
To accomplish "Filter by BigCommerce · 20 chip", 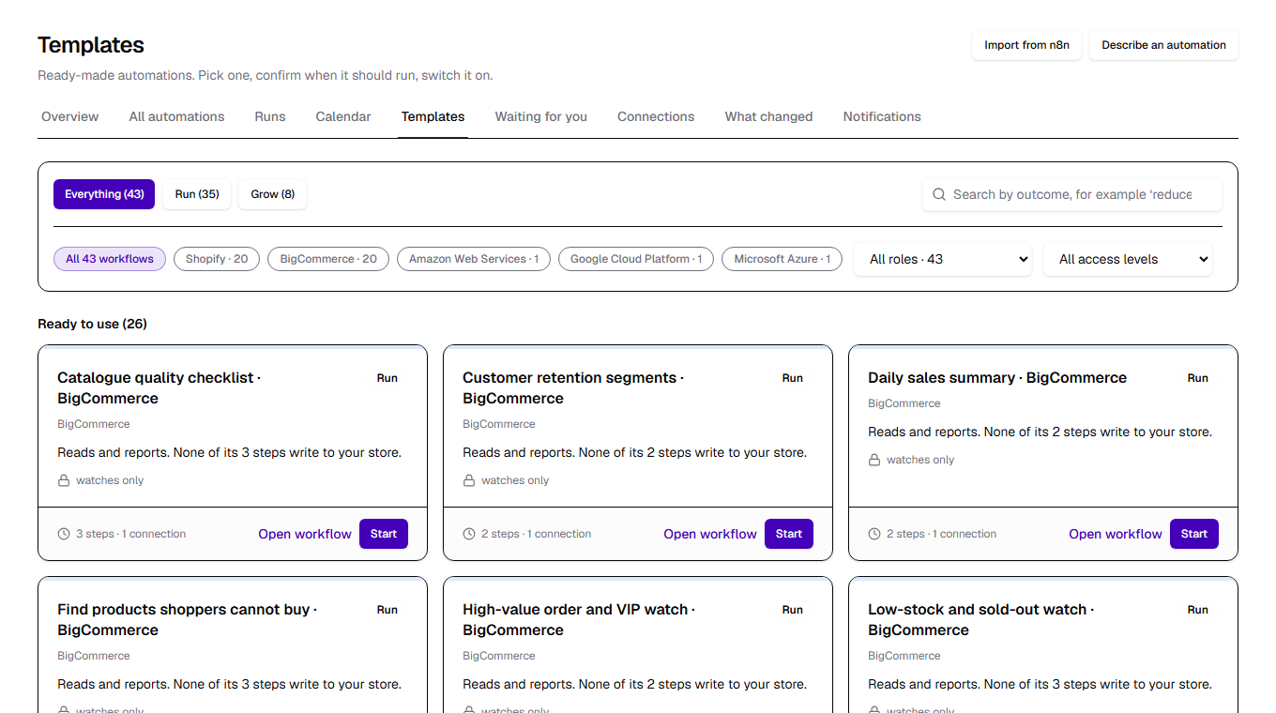I will 328,259.
